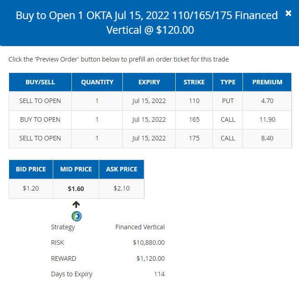Click the PUT type cell
This screenshot has height=284, width=299.
click(228, 101)
